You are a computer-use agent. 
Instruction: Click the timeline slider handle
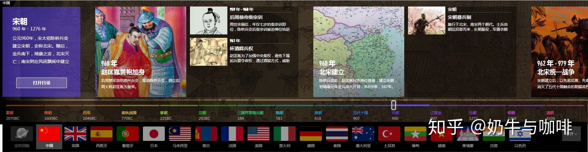pyautogui.click(x=394, y=105)
